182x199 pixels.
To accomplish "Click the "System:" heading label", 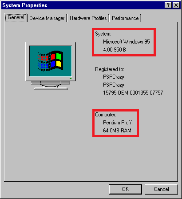I will point(103,34).
